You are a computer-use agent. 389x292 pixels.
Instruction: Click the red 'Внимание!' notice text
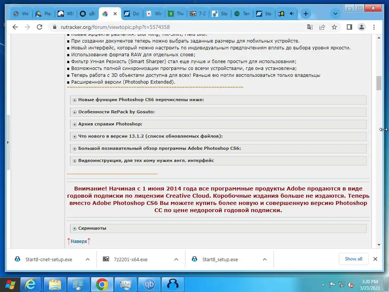coord(218,199)
